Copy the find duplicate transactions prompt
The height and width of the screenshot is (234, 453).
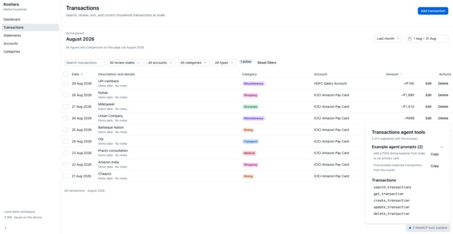pos(434,166)
